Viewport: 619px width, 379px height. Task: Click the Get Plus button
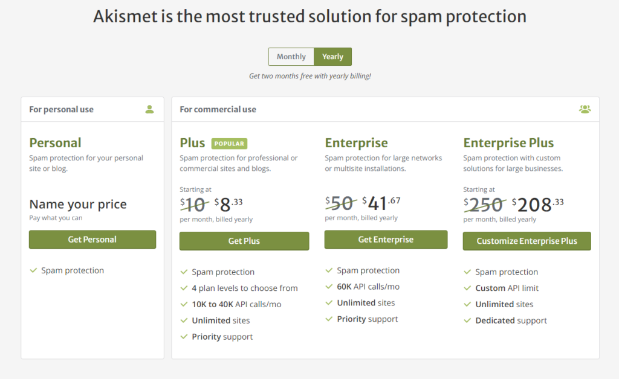(x=244, y=241)
